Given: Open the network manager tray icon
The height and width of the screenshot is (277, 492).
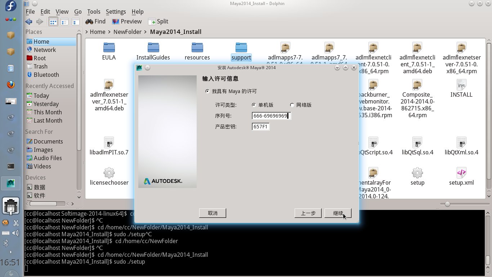Looking at the screenshot, I should (11, 206).
